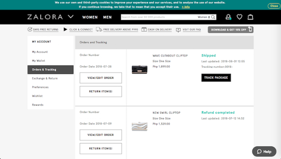The height and width of the screenshot is (159, 281).
Task: Click the product search input field
Action: 159,17
